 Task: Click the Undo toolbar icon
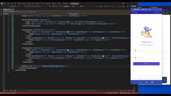[18, 6]
